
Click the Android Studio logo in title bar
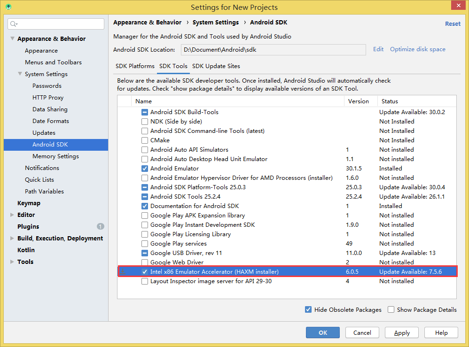tap(8, 7)
